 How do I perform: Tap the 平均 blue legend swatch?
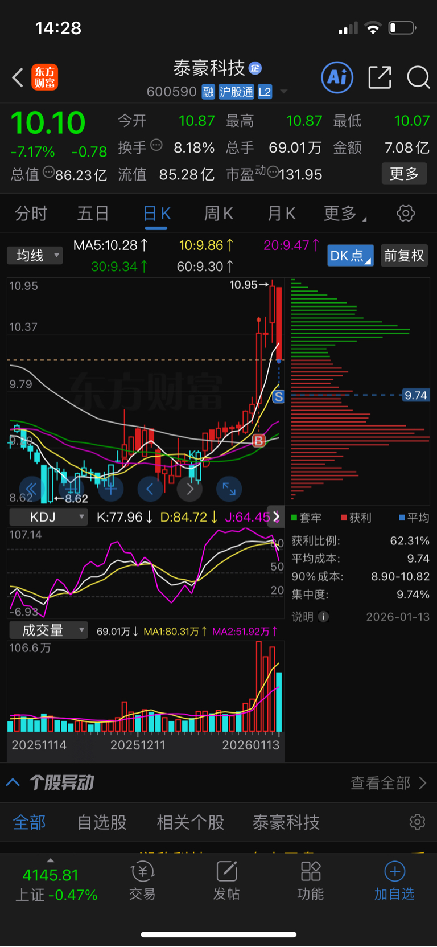click(402, 518)
